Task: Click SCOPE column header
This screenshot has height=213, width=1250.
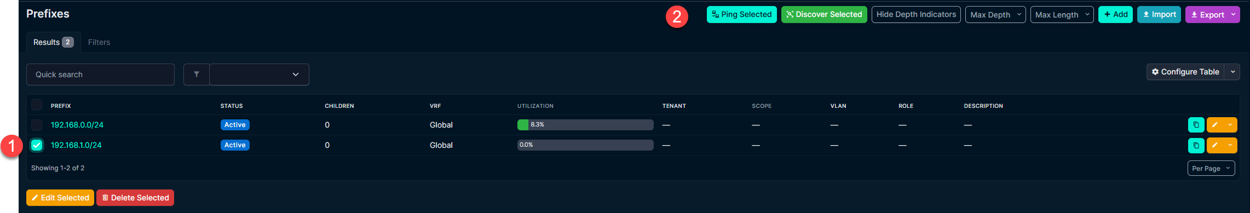Action: [762, 106]
